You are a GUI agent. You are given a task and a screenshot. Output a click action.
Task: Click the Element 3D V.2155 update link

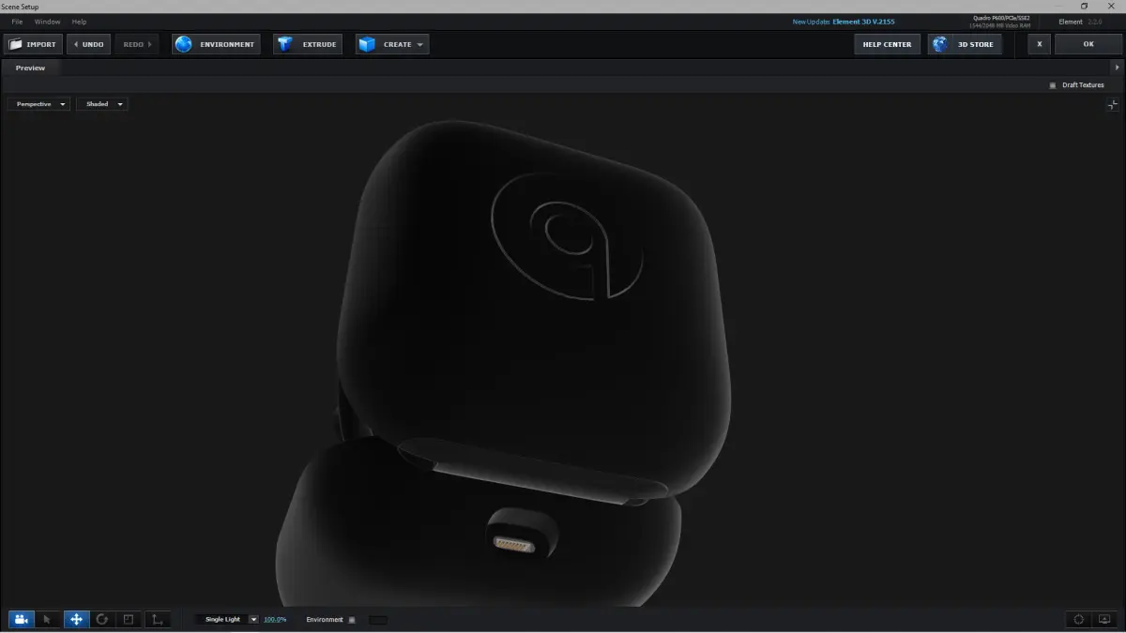coord(863,22)
